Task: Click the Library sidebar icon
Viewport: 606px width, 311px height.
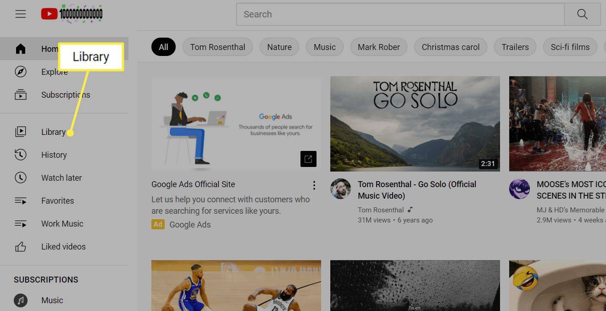Action: point(21,132)
